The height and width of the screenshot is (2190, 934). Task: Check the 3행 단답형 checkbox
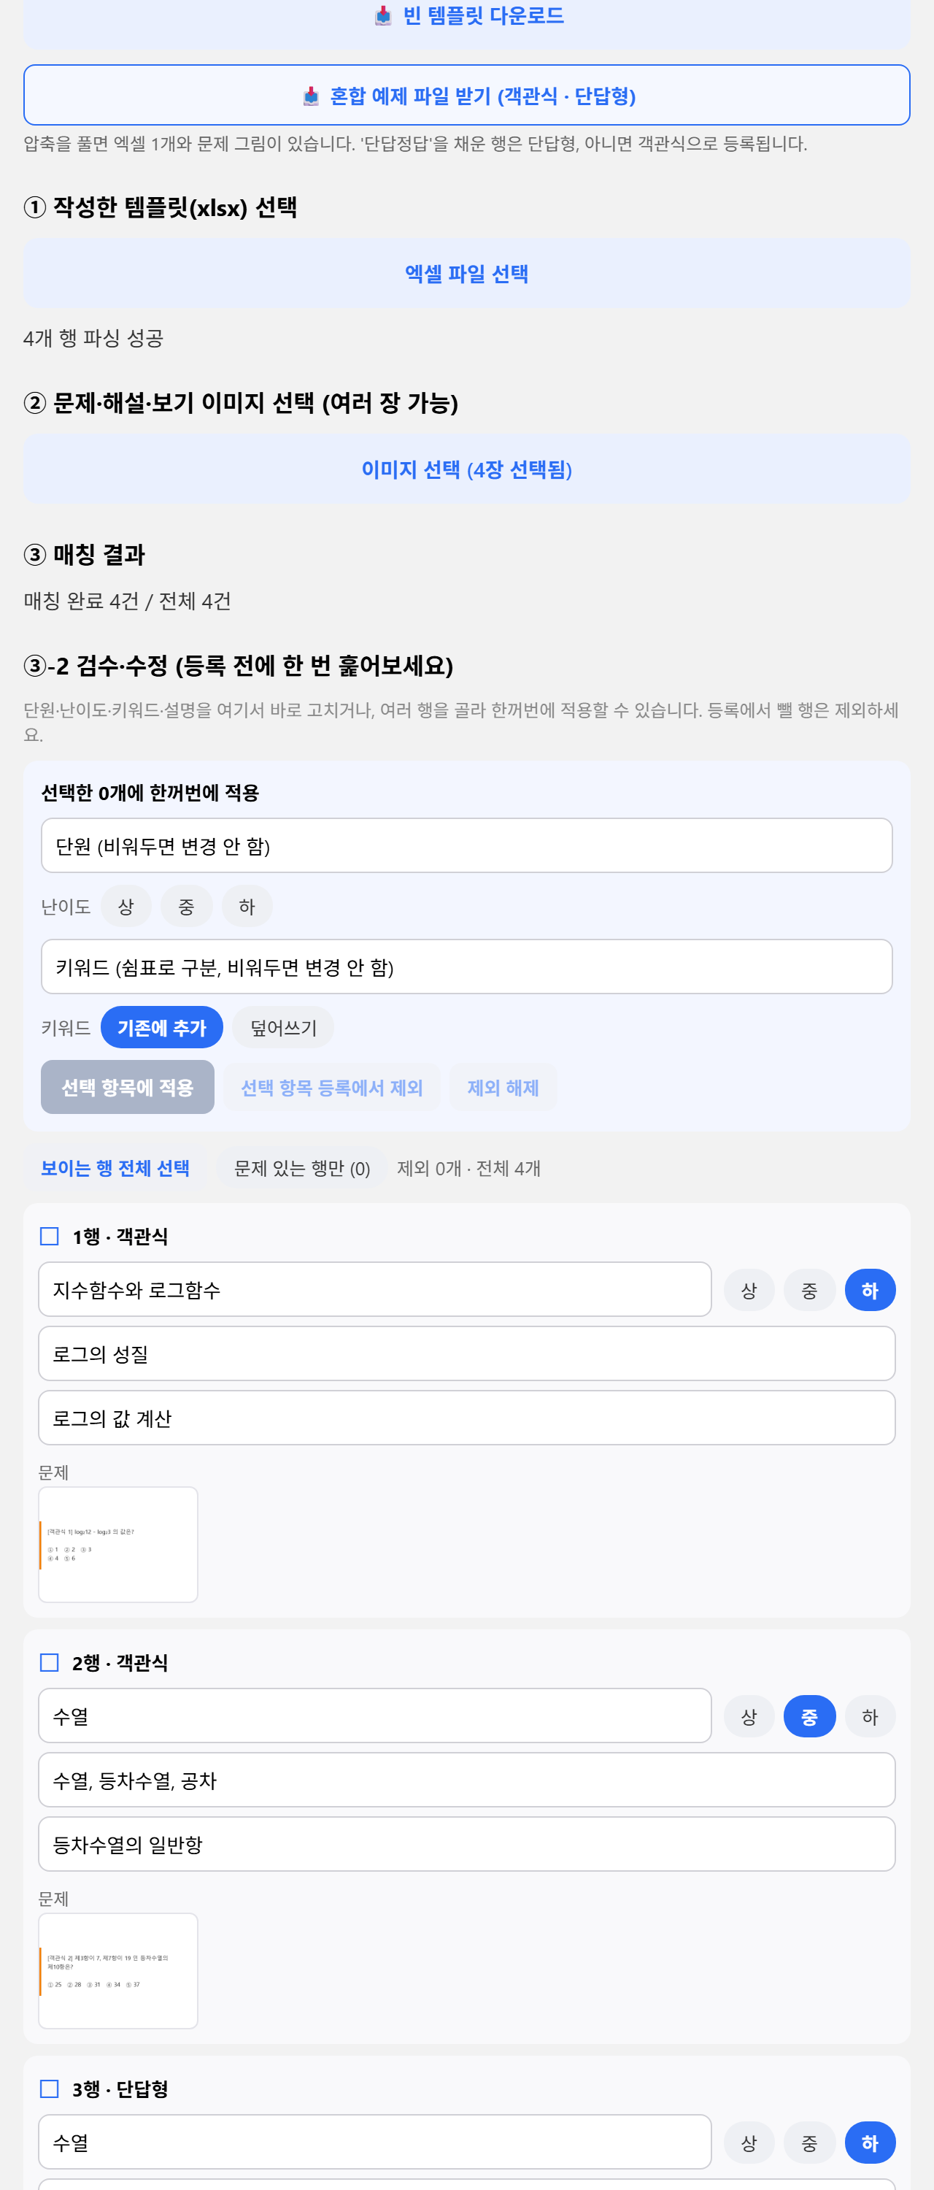[x=50, y=2088]
